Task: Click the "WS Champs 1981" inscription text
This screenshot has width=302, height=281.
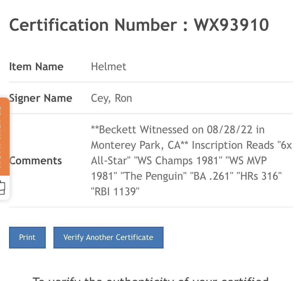Action: tap(178, 160)
